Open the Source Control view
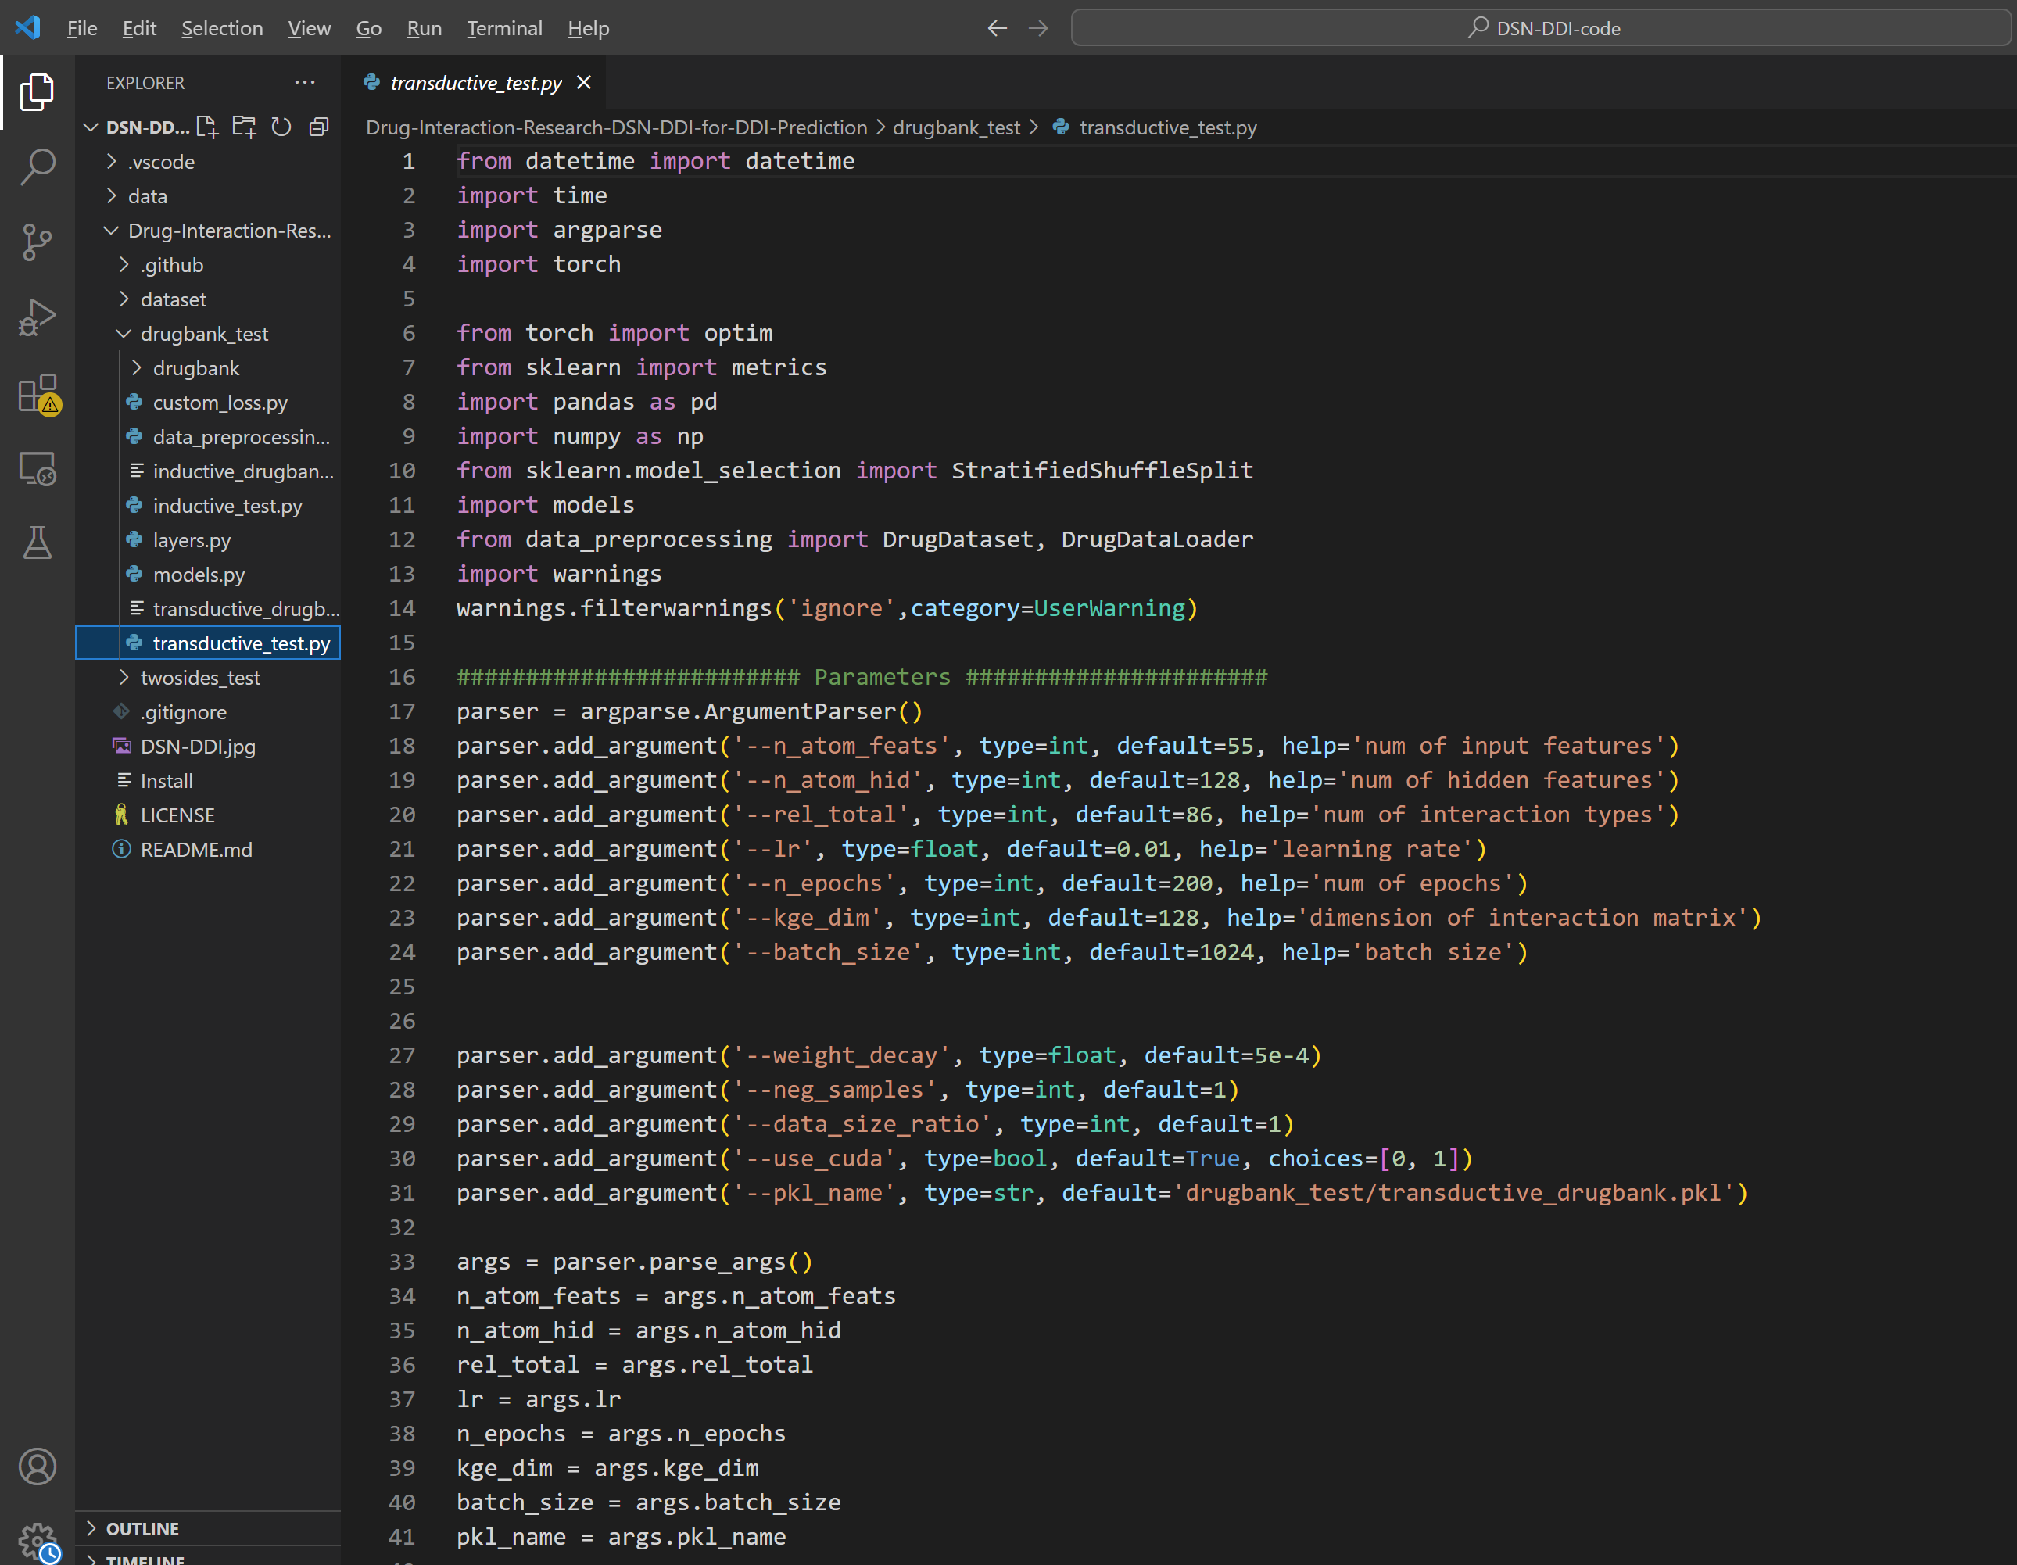 37,242
